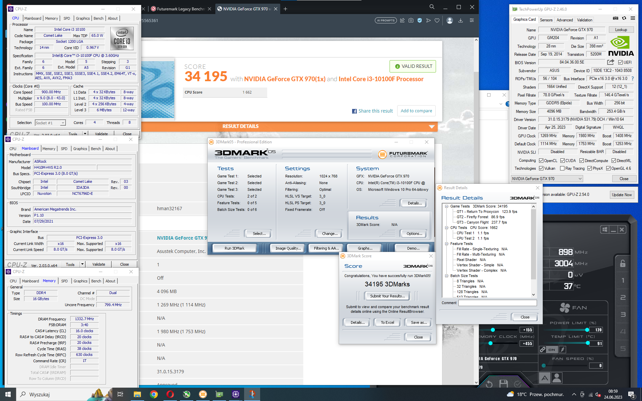Adjust the Power Limit slider in Afterburner
642x401 pixels.
[587, 330]
